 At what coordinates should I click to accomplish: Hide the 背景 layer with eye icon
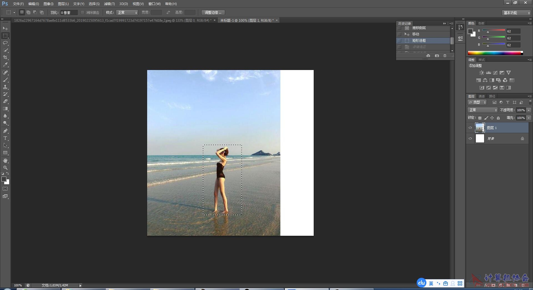[470, 138]
